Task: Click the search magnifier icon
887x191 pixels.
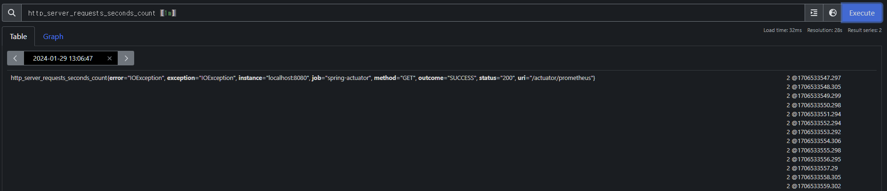Action: pos(12,13)
